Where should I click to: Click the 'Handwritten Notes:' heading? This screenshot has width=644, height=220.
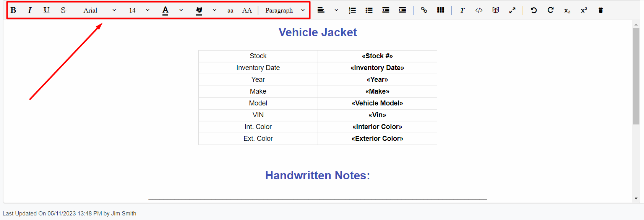point(318,175)
